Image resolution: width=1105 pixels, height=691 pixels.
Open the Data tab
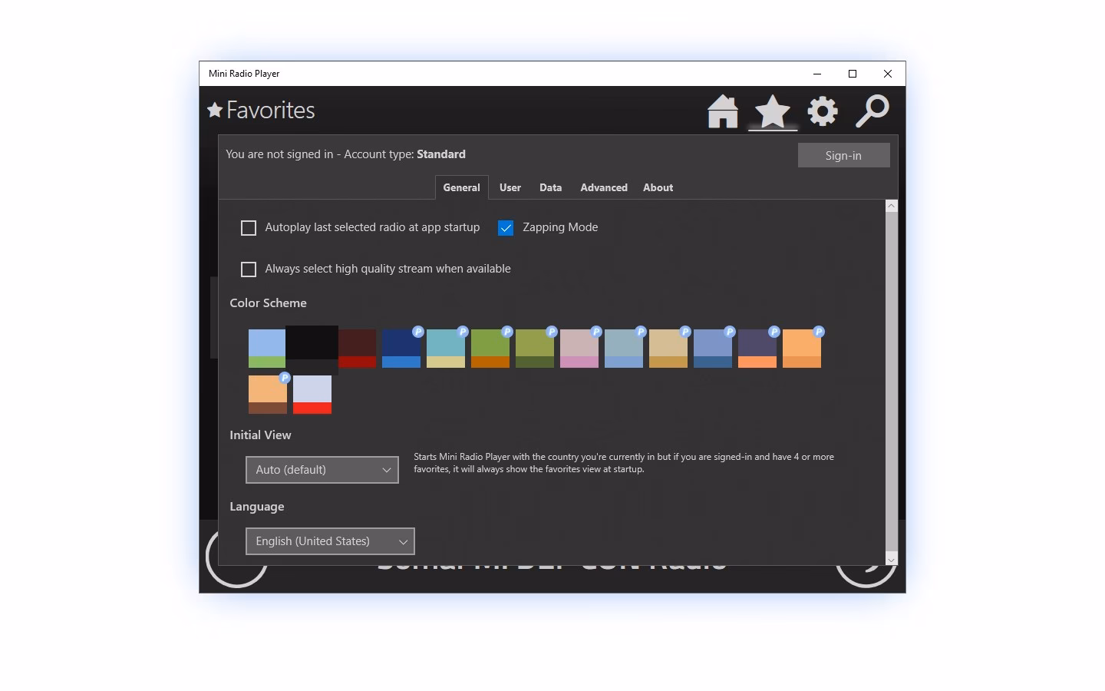(x=551, y=187)
